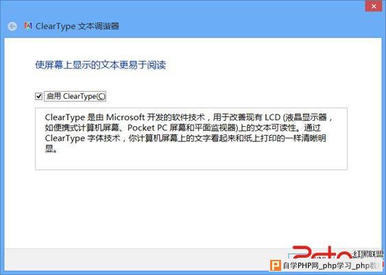
Task: Click the word Microsoft in the description
Action: [125, 117]
